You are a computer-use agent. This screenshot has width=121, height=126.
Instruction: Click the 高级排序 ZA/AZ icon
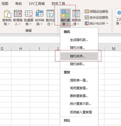point(76,13)
